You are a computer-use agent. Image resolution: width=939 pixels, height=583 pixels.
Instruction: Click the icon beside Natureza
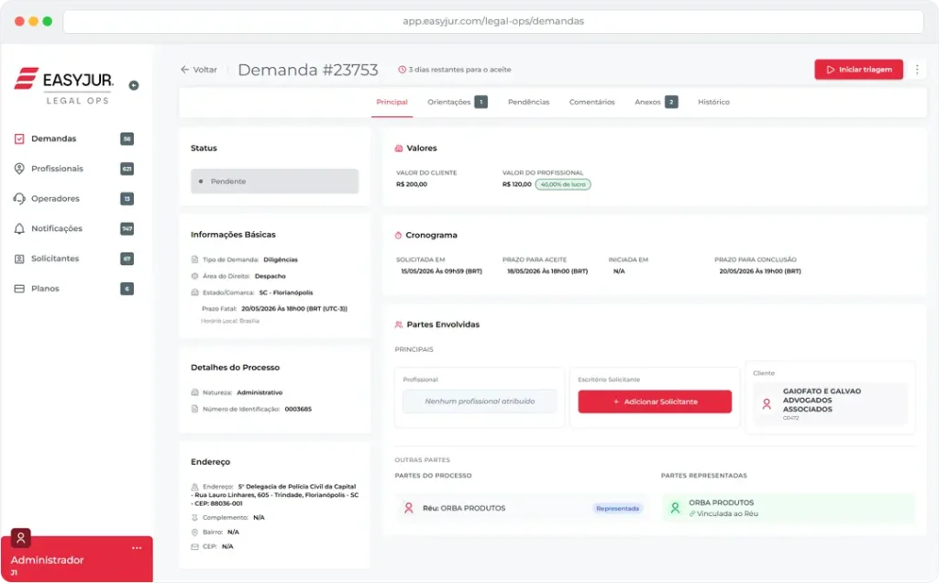tap(194, 392)
